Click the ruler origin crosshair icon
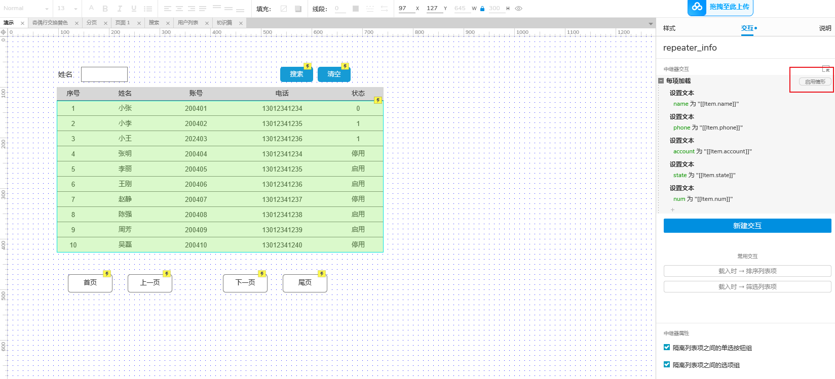The width and height of the screenshot is (835, 379). tap(4, 32)
